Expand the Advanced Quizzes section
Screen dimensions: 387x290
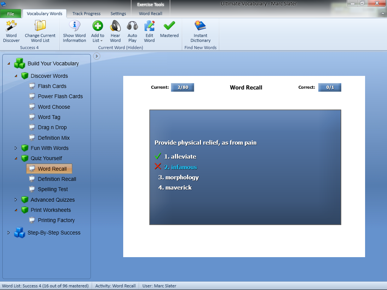coord(16,200)
